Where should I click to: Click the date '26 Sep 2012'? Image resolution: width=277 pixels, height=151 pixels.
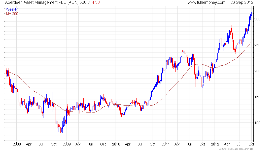[242, 3]
